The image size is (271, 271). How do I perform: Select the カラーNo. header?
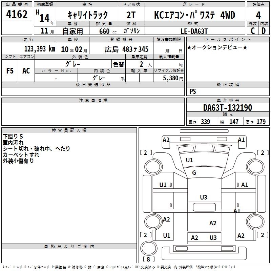[x=56, y=70]
